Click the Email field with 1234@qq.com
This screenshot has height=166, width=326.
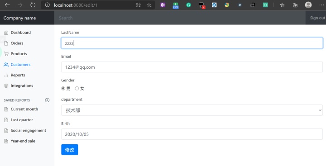(x=192, y=67)
